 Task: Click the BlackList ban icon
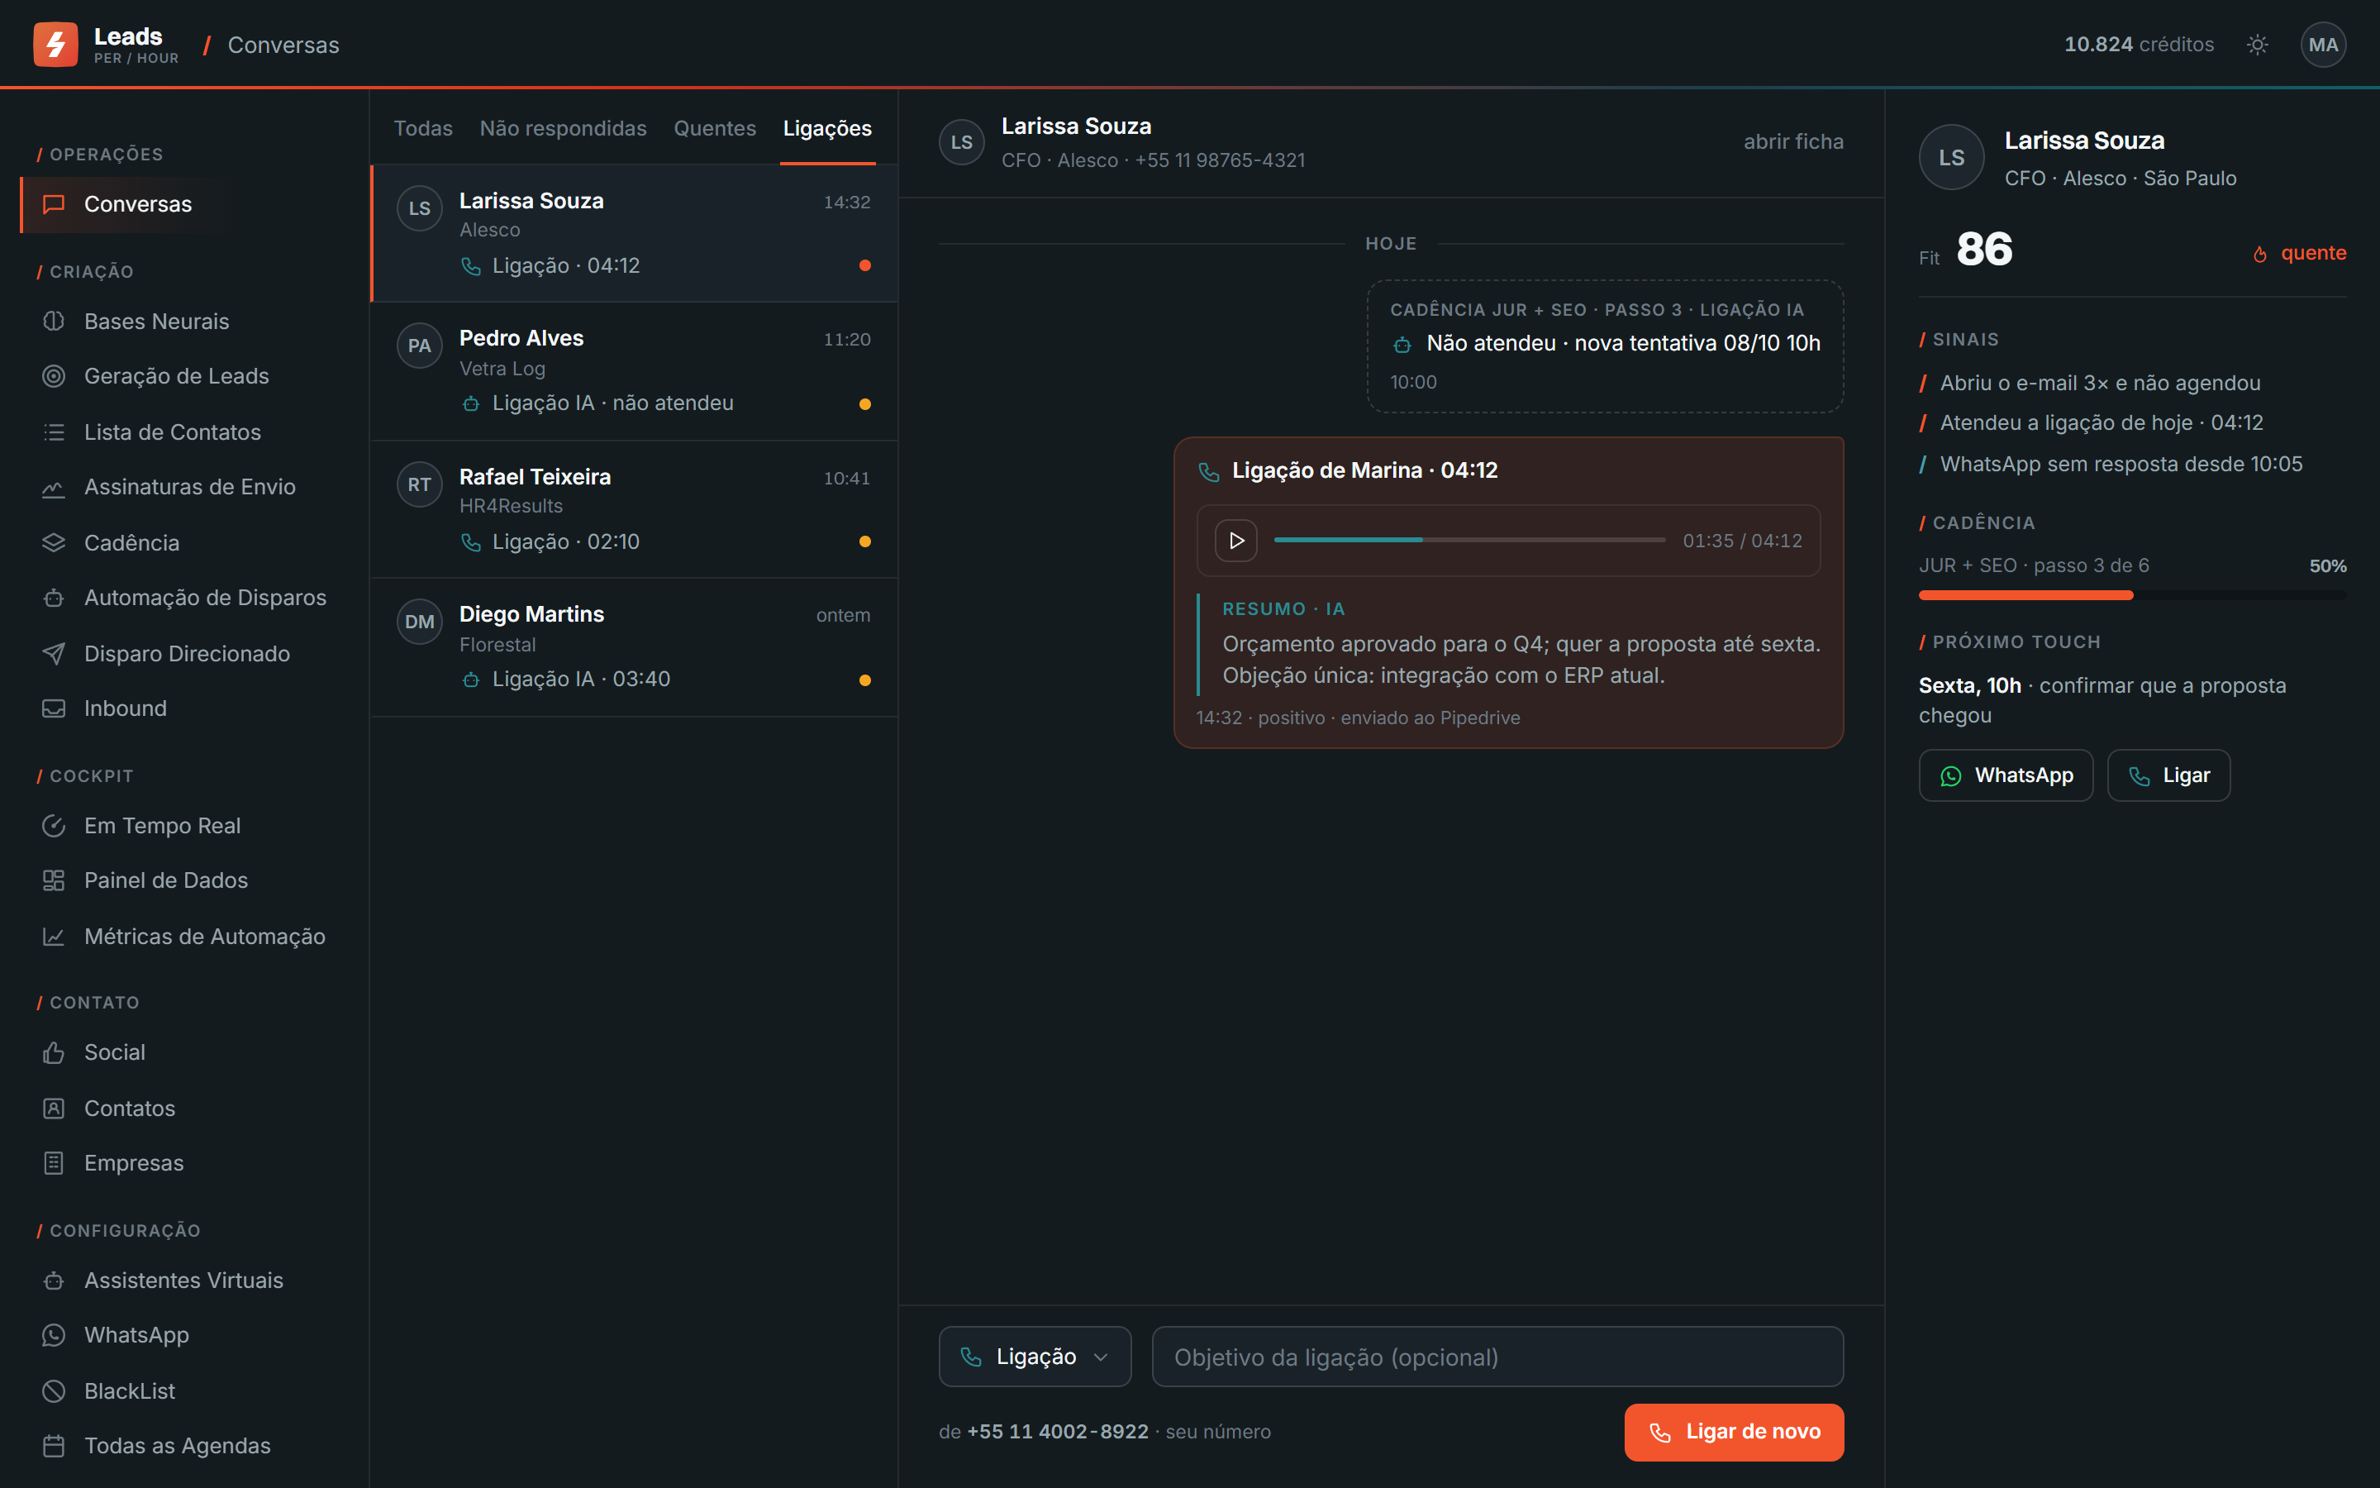tap(54, 1390)
